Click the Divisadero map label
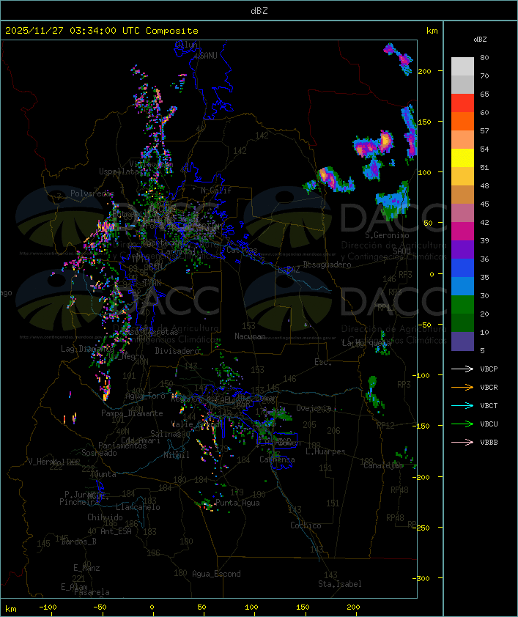The image size is (518, 617). pyautogui.click(x=177, y=351)
